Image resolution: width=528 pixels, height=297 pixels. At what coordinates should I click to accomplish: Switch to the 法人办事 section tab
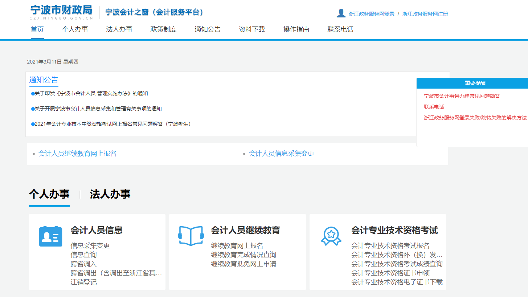(x=110, y=194)
